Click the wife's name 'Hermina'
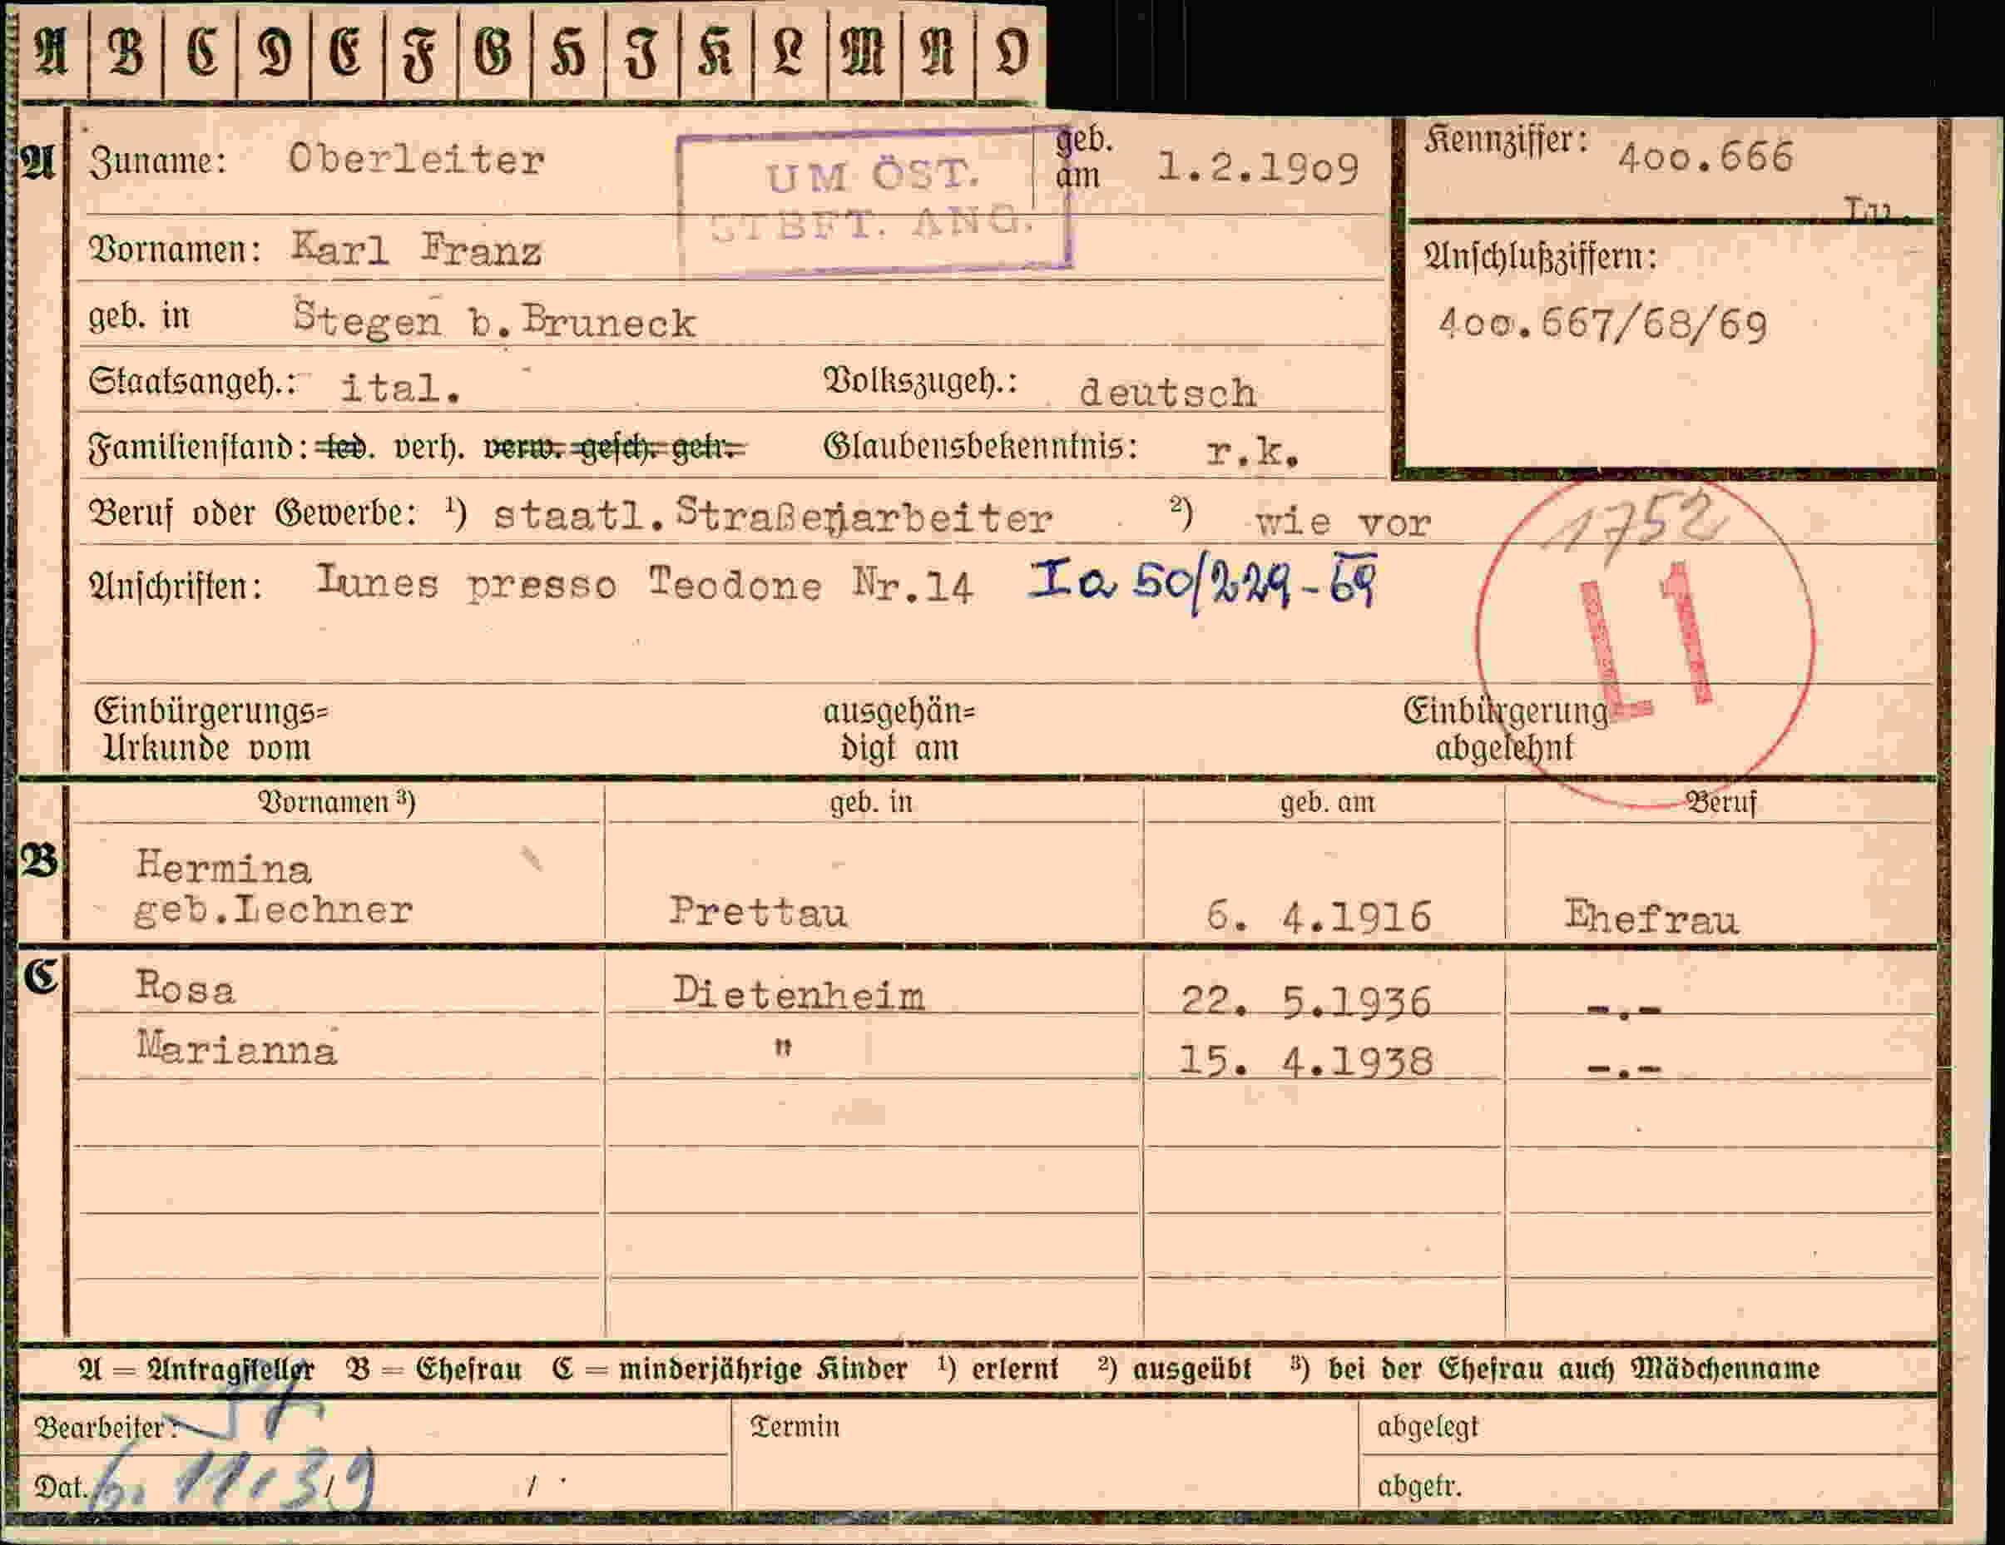Viewport: 2005px width, 1545px height. (x=223, y=867)
